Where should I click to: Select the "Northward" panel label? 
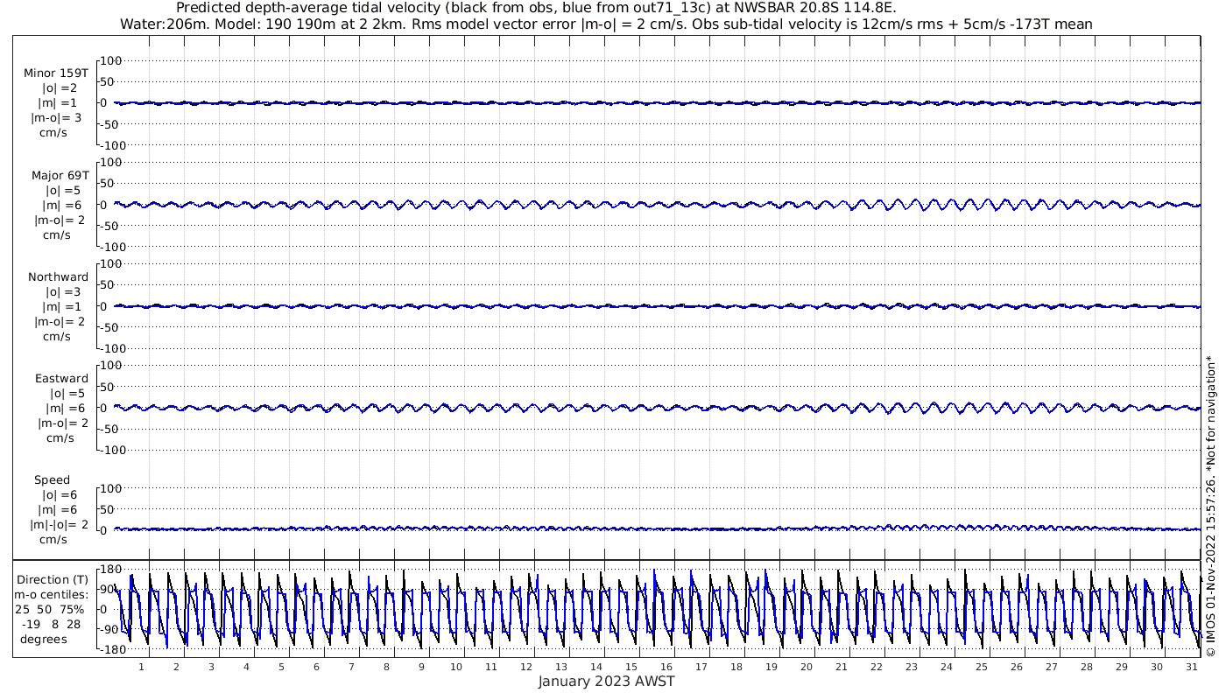point(58,277)
